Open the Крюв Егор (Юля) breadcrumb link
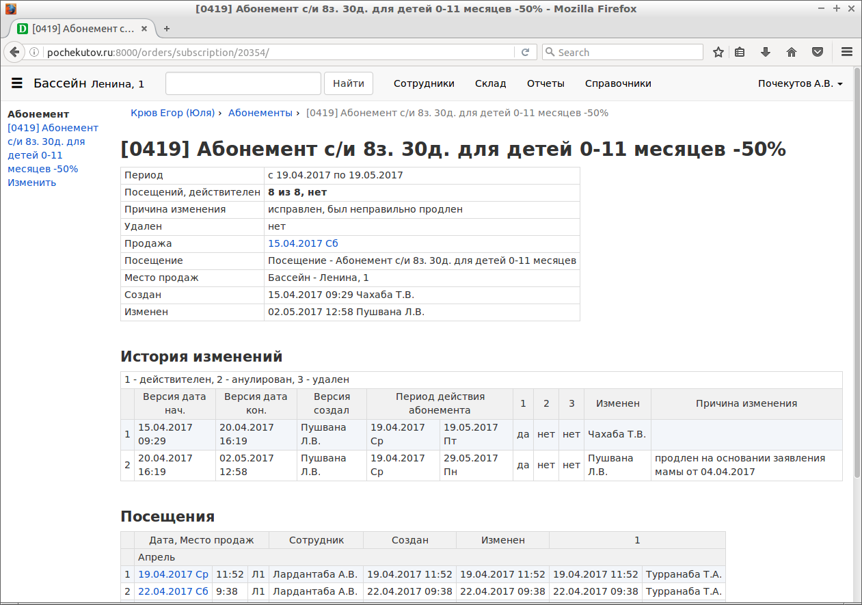This screenshot has width=862, height=605. [173, 113]
